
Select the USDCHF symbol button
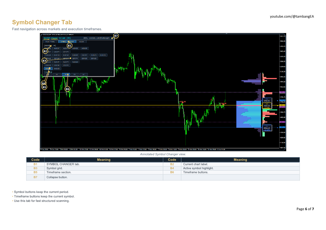click(57, 65)
